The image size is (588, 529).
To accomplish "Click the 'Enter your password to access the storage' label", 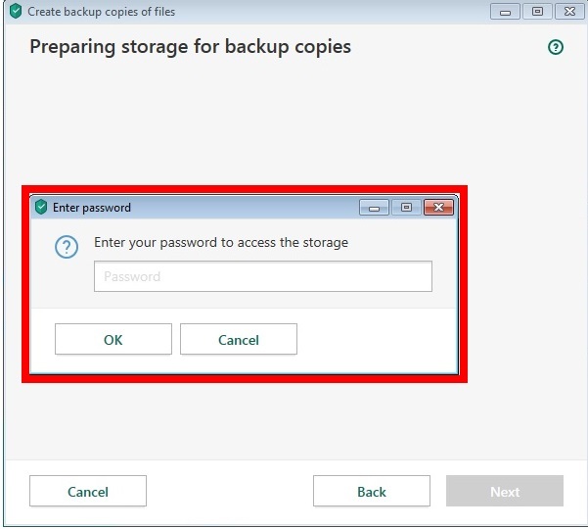I will 221,242.
